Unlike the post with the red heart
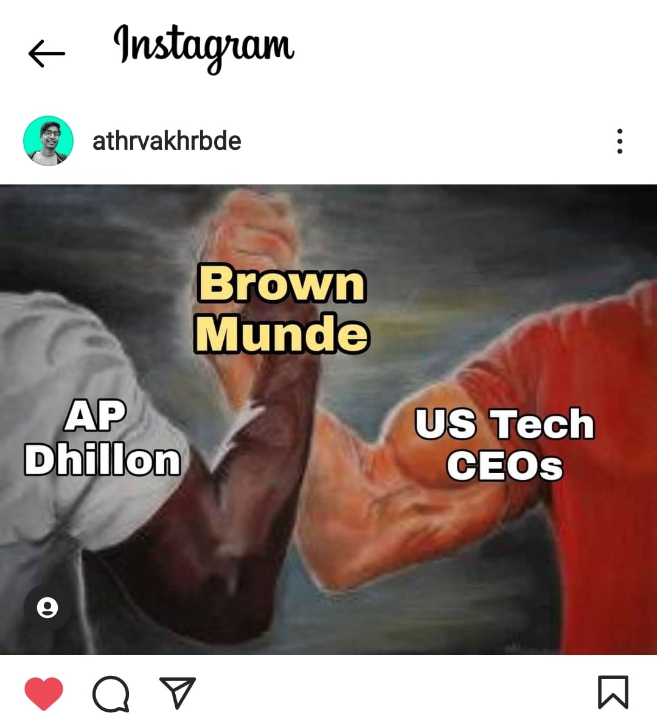The image size is (657, 727). [44, 693]
